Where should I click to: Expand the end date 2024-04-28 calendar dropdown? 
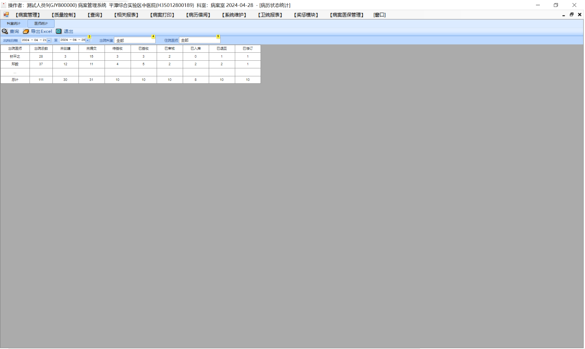(88, 40)
